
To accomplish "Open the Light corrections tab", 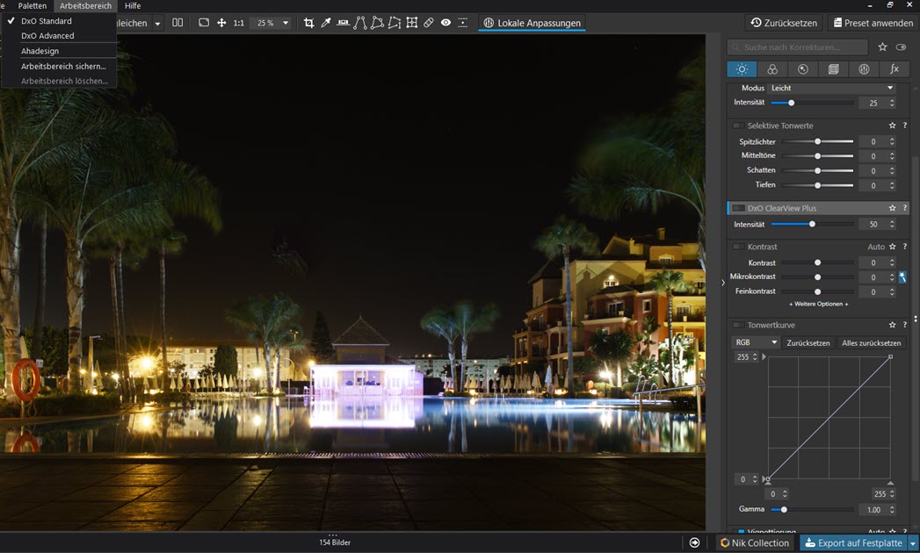I will click(742, 69).
